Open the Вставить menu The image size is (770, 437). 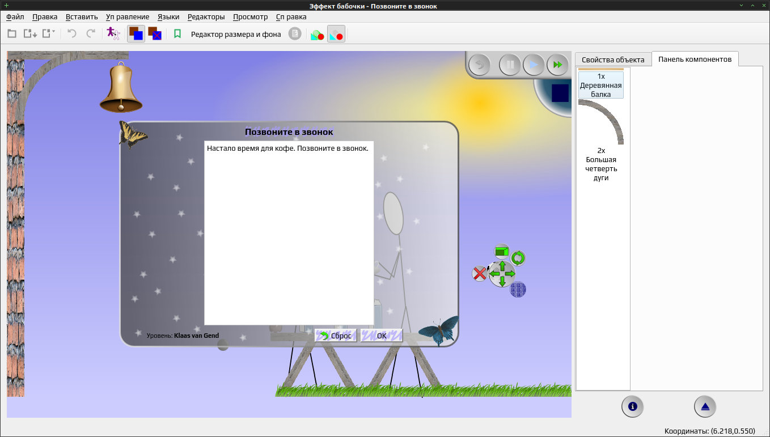(x=82, y=16)
